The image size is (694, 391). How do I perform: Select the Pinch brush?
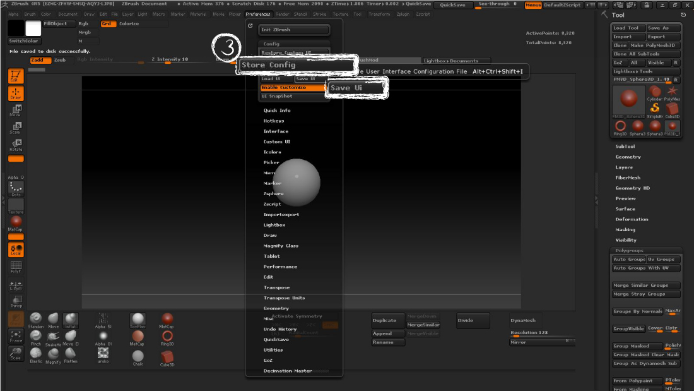[x=36, y=337]
